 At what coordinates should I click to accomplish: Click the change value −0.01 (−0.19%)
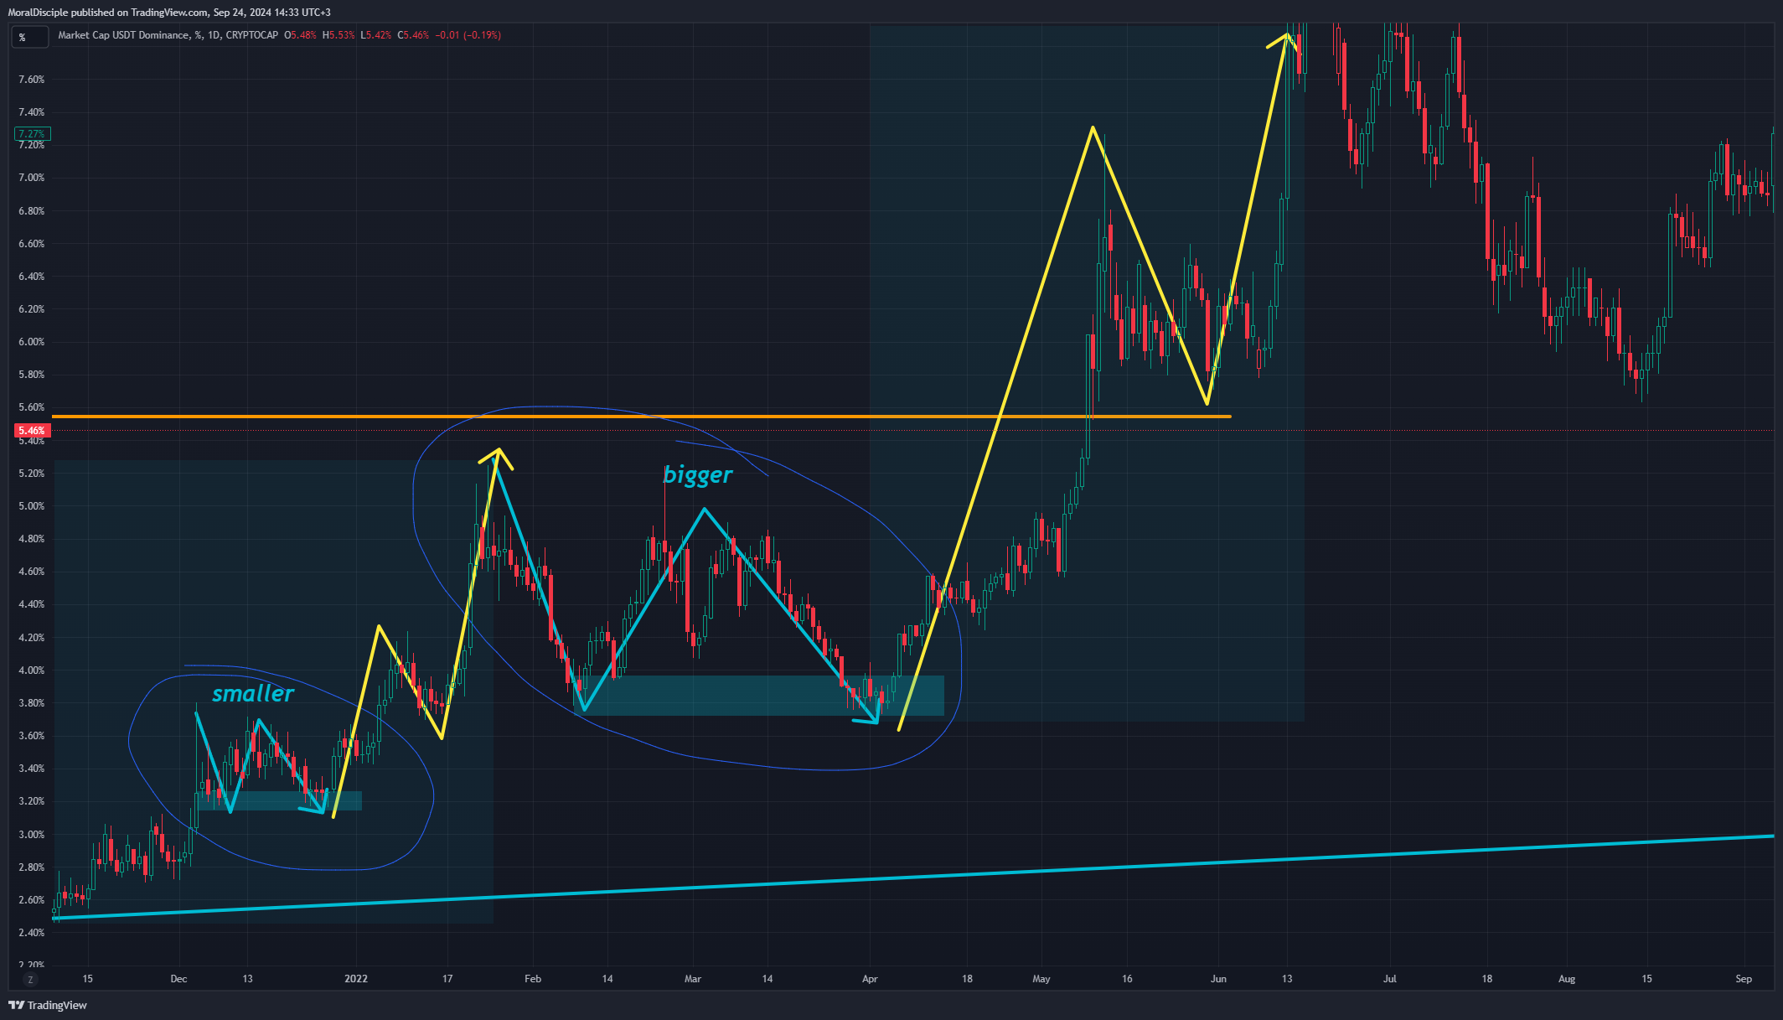point(468,35)
